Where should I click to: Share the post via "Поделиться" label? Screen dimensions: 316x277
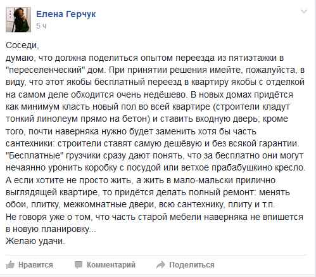click(192, 265)
